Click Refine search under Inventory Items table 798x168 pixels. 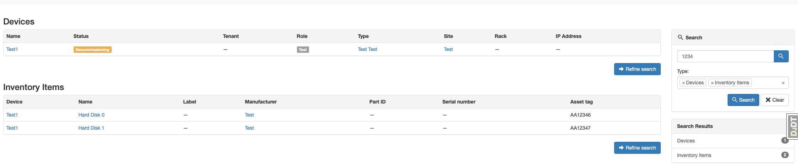tap(637, 148)
